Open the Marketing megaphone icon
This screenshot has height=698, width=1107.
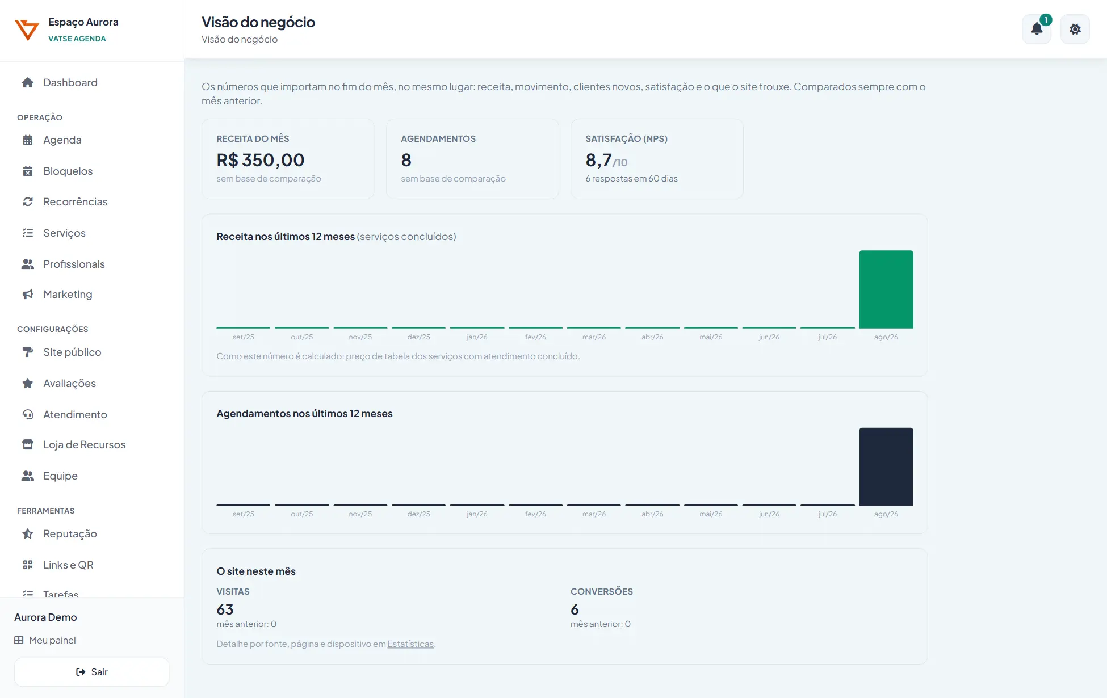(x=27, y=294)
